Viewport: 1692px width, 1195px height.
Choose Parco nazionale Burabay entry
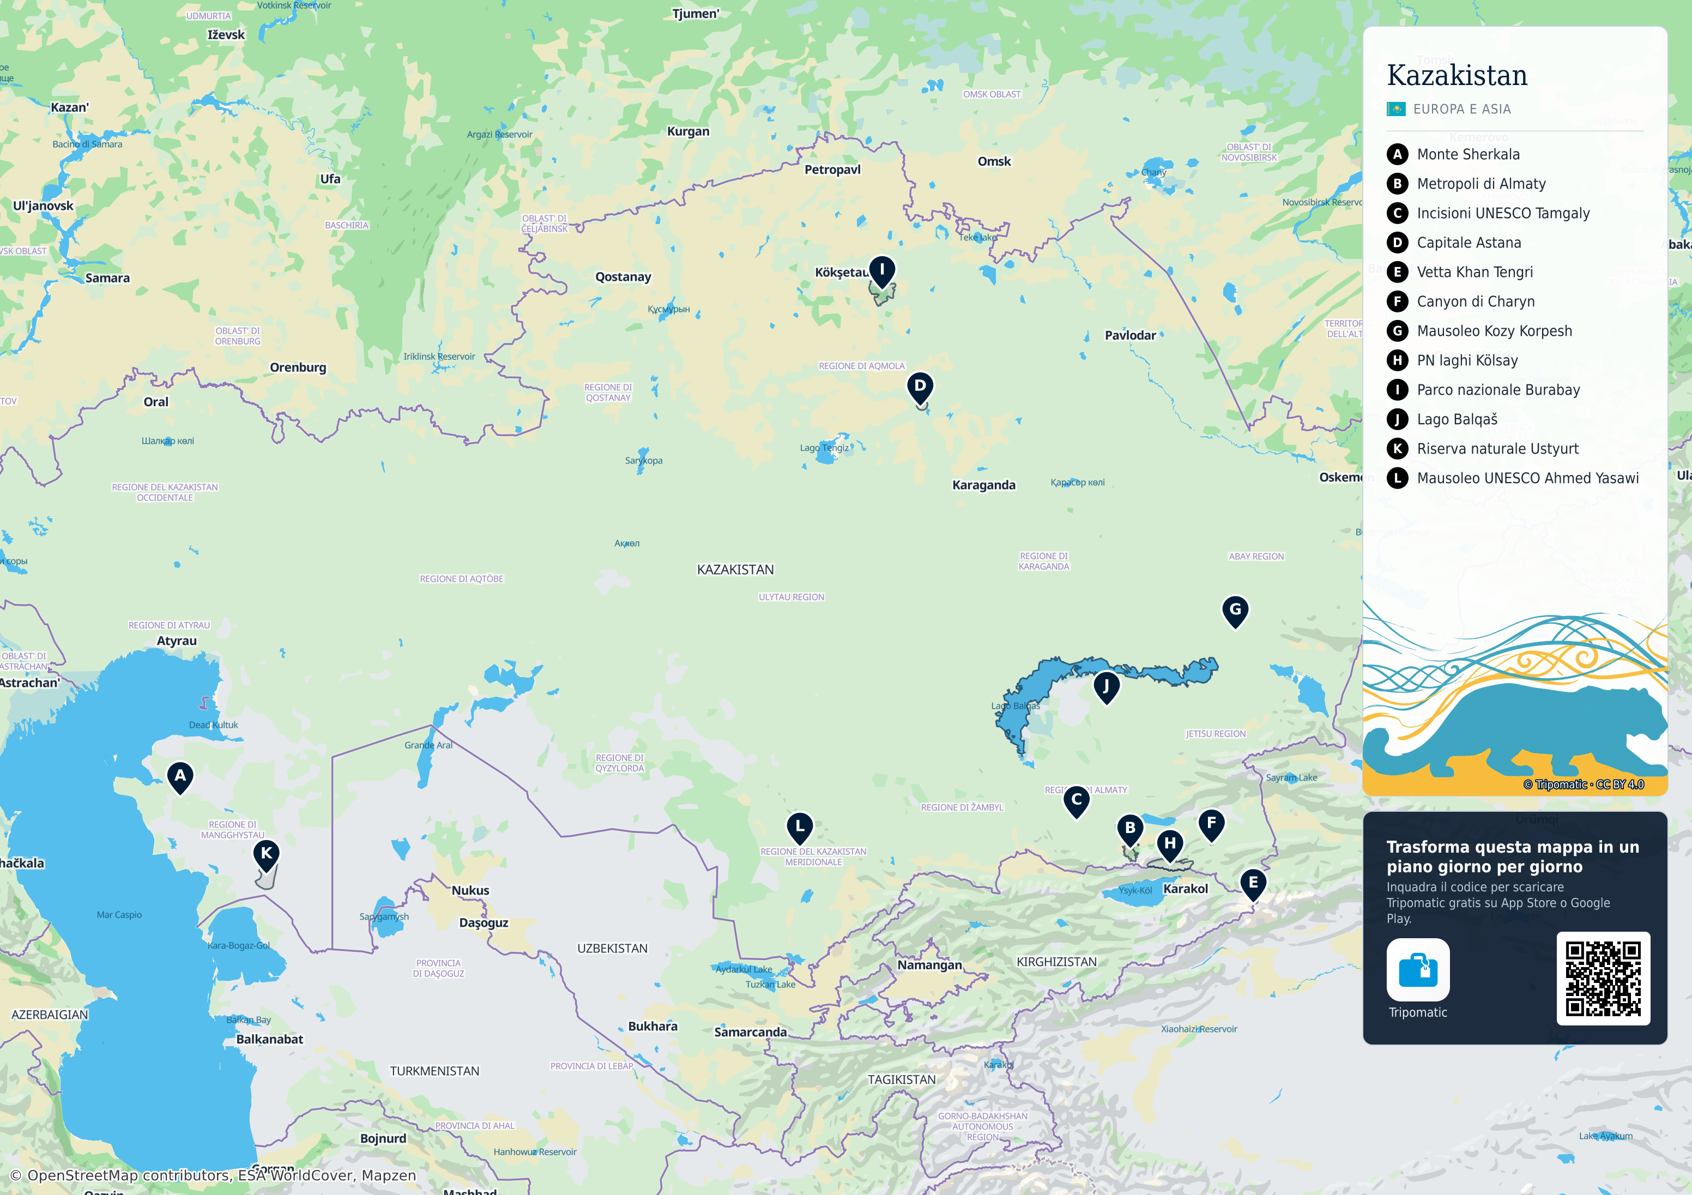pos(1498,390)
